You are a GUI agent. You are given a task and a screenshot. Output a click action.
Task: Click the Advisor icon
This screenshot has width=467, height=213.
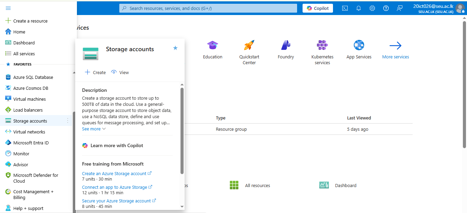8,165
